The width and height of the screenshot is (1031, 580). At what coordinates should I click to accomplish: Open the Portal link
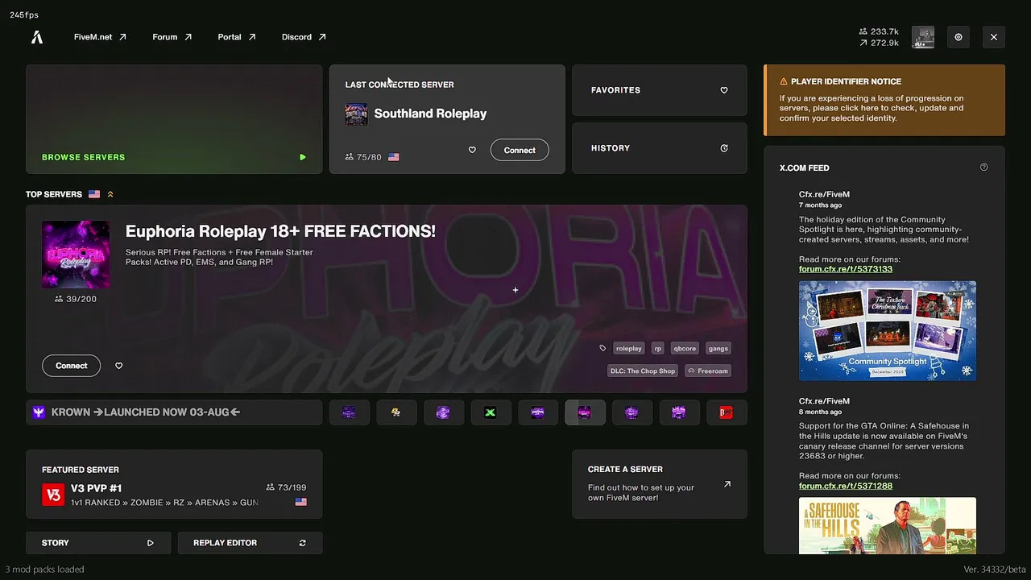237,37
